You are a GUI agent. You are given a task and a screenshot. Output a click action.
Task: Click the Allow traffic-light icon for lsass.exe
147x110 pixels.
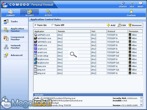(x=130, y=66)
